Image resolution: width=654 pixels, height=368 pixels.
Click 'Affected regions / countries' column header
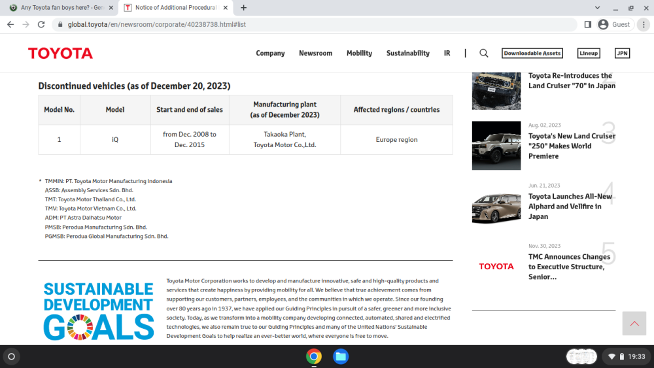coord(397,110)
